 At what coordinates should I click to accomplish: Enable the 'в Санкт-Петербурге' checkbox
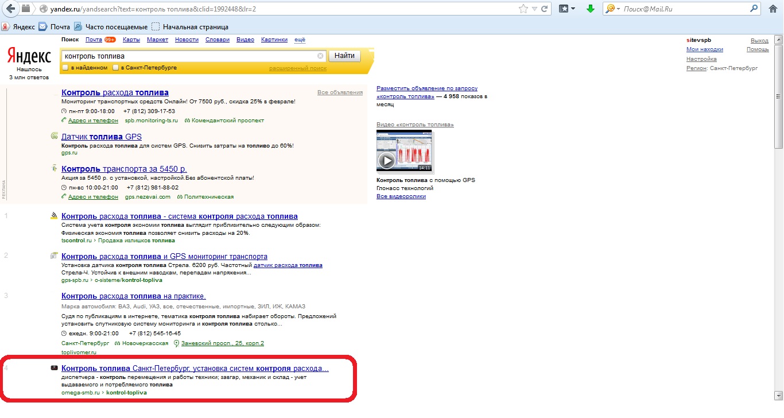[x=116, y=68]
